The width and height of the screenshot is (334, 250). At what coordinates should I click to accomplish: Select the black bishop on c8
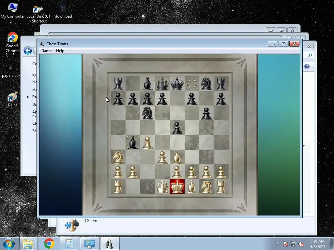click(148, 84)
